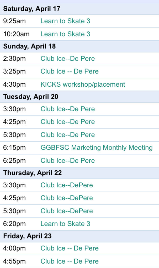Screen dimensions: 159x268
Task: Open Tuesday 3:30pm Club Ice--De Pere event
Action: tap(68, 109)
